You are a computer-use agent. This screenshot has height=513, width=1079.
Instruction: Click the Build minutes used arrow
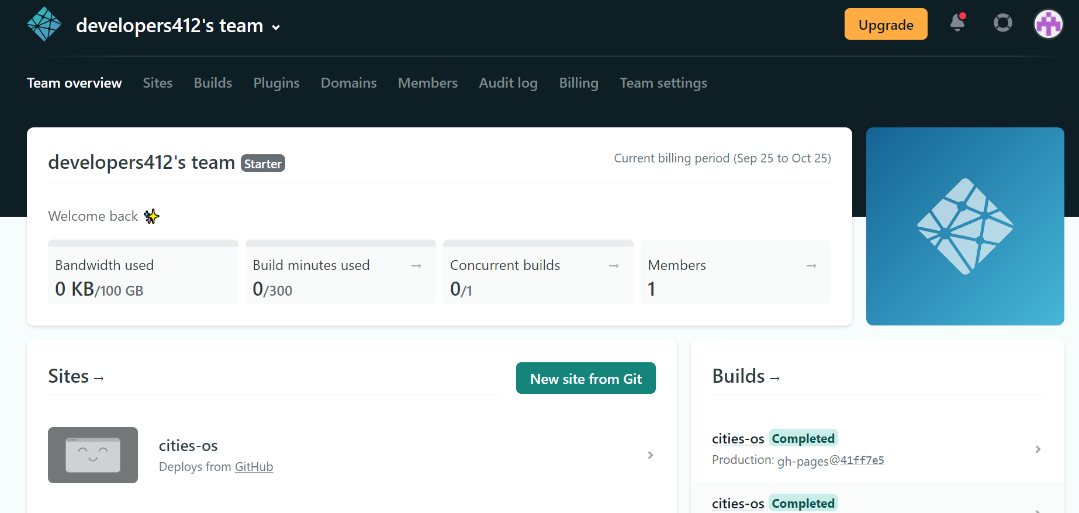[416, 266]
